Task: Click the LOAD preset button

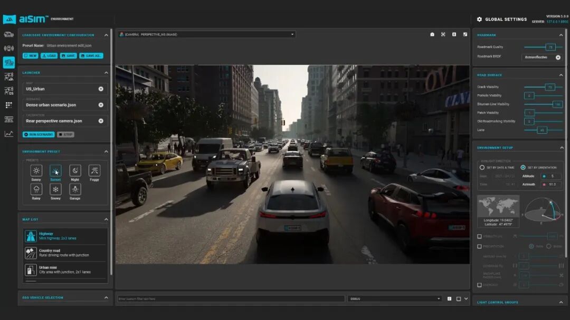Action: coord(49,56)
